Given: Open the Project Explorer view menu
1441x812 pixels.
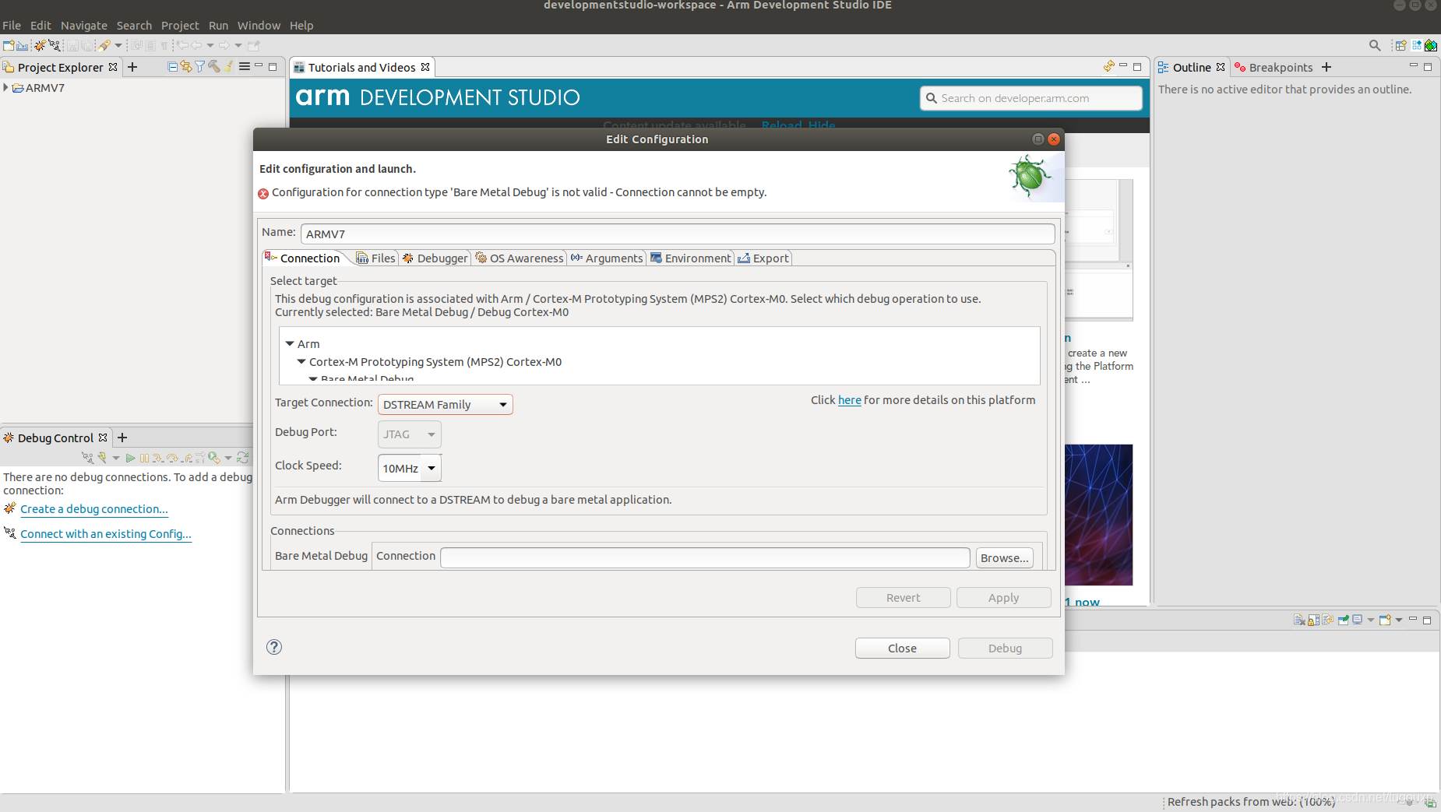Looking at the screenshot, I should pyautogui.click(x=245, y=67).
